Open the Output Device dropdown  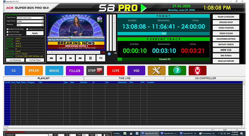pos(30,18)
